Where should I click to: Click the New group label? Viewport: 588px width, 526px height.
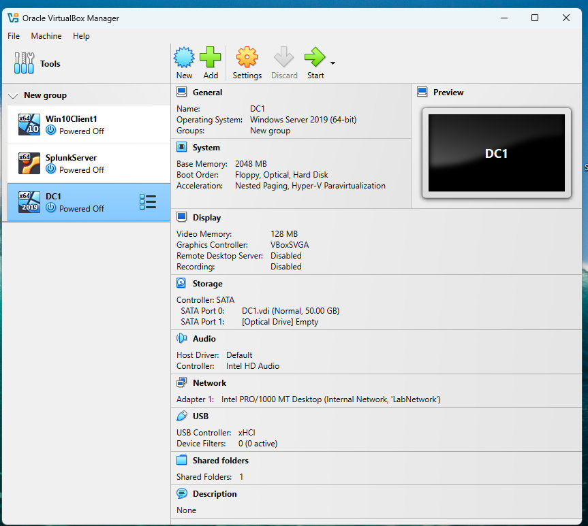coord(45,95)
